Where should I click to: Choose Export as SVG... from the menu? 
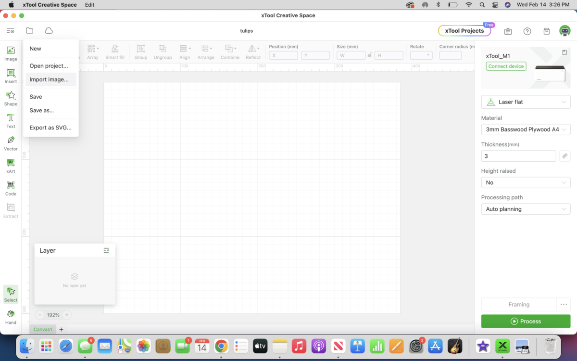(51, 128)
